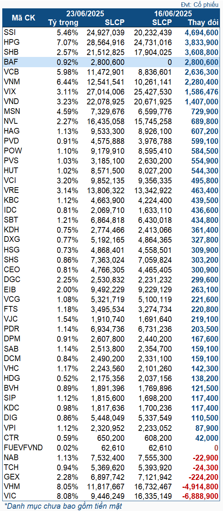Image resolution: width=223 pixels, height=511 pixels.
Task: Click SSI change value 4,694,600
Action: coord(201,32)
